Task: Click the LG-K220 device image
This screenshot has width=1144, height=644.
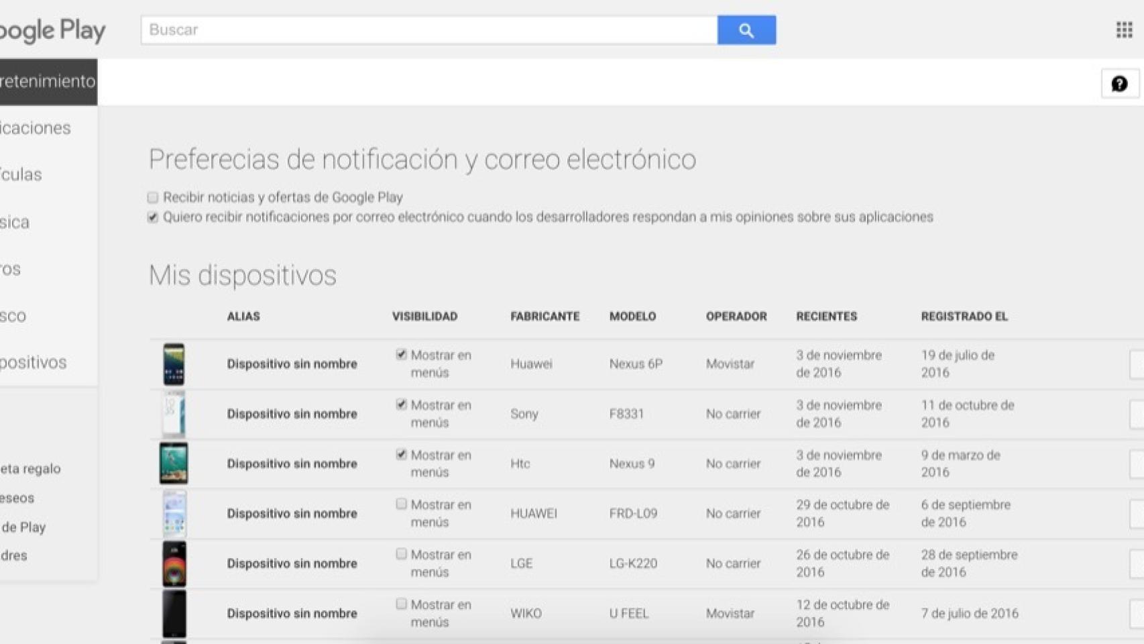Action: pos(174,563)
